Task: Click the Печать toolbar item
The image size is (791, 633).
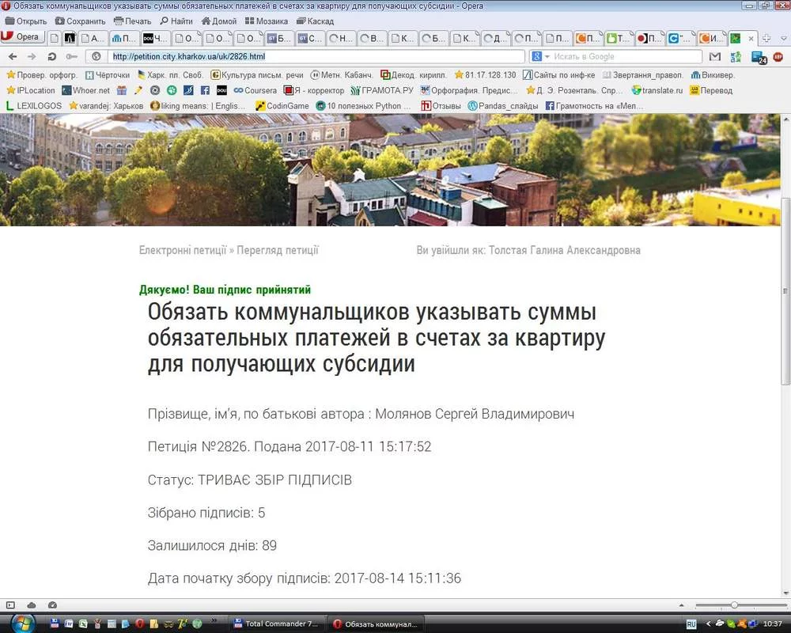Action: 131,21
